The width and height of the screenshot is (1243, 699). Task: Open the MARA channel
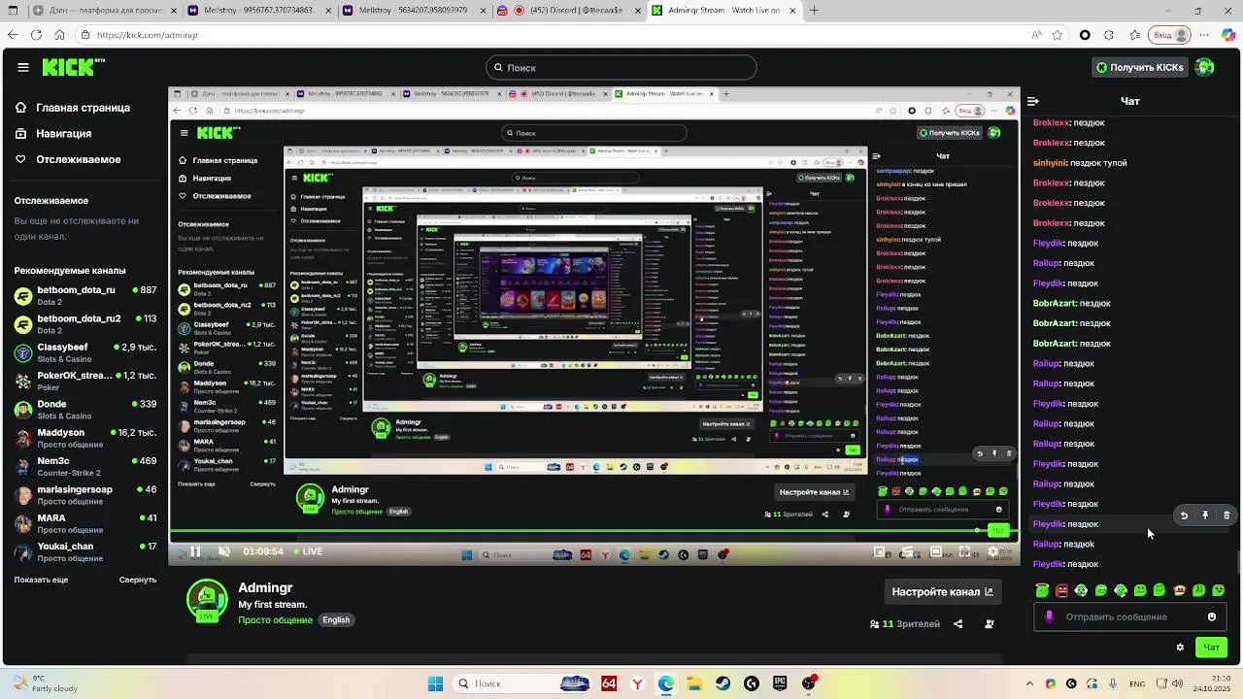pos(84,523)
